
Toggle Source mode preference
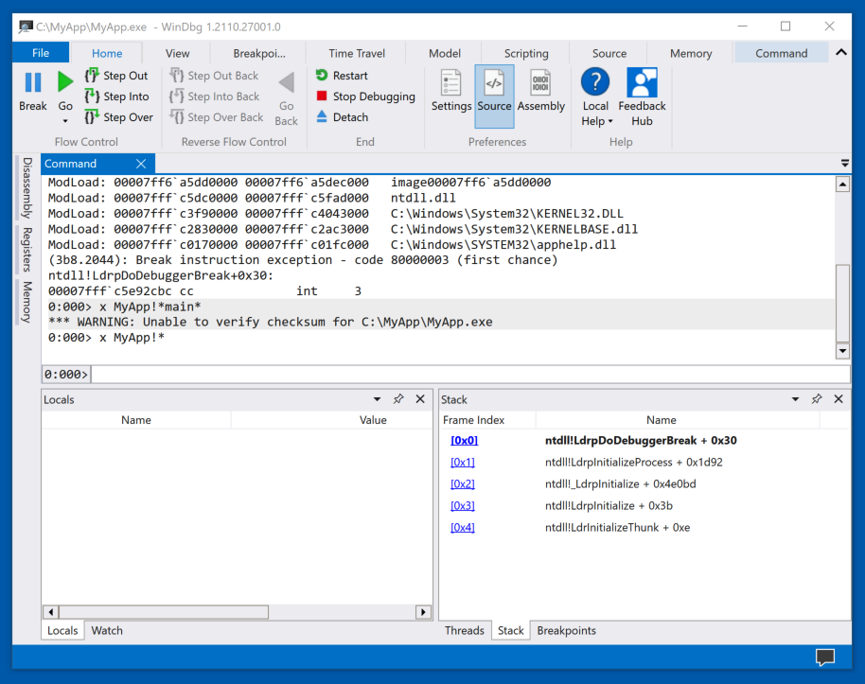[x=494, y=92]
